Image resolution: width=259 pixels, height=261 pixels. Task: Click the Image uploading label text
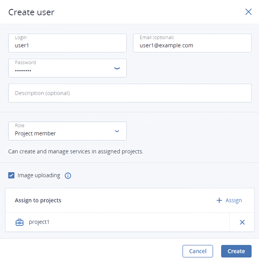pyautogui.click(x=39, y=175)
